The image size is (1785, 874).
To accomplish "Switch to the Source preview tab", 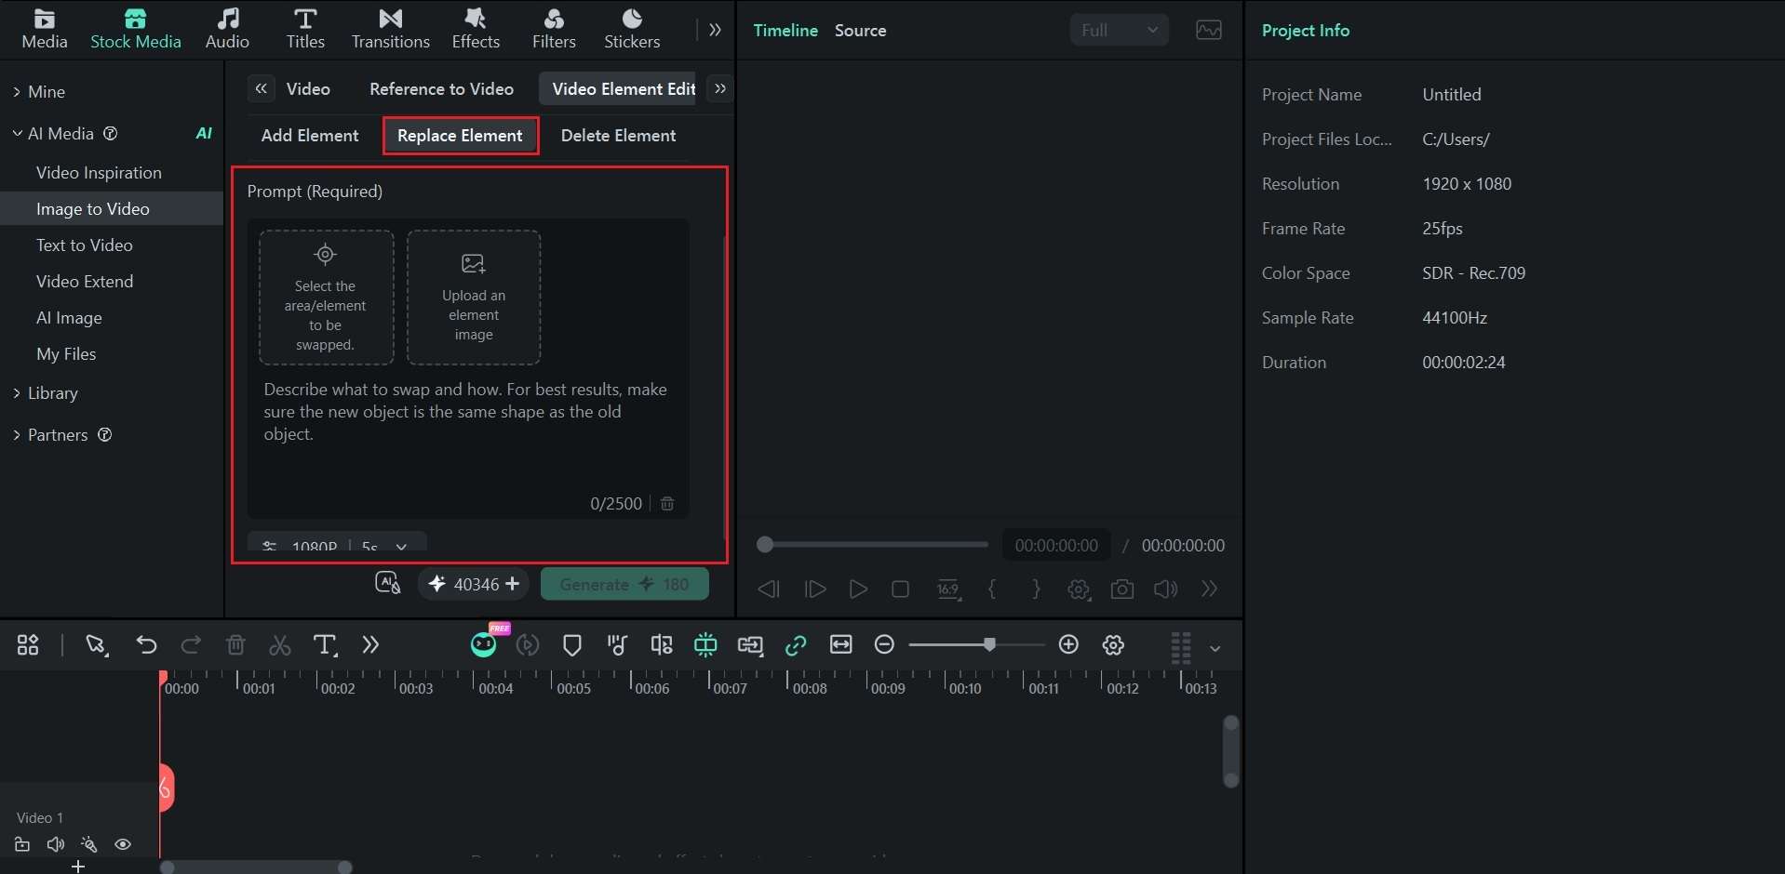I will 860,30.
